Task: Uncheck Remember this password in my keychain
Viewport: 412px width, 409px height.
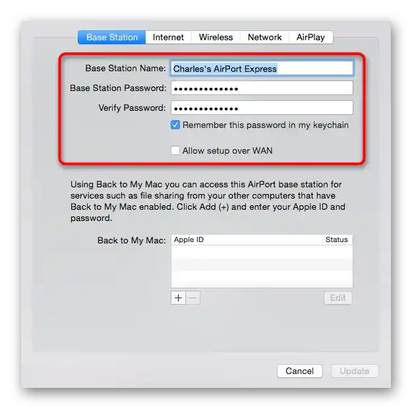Action: [175, 125]
